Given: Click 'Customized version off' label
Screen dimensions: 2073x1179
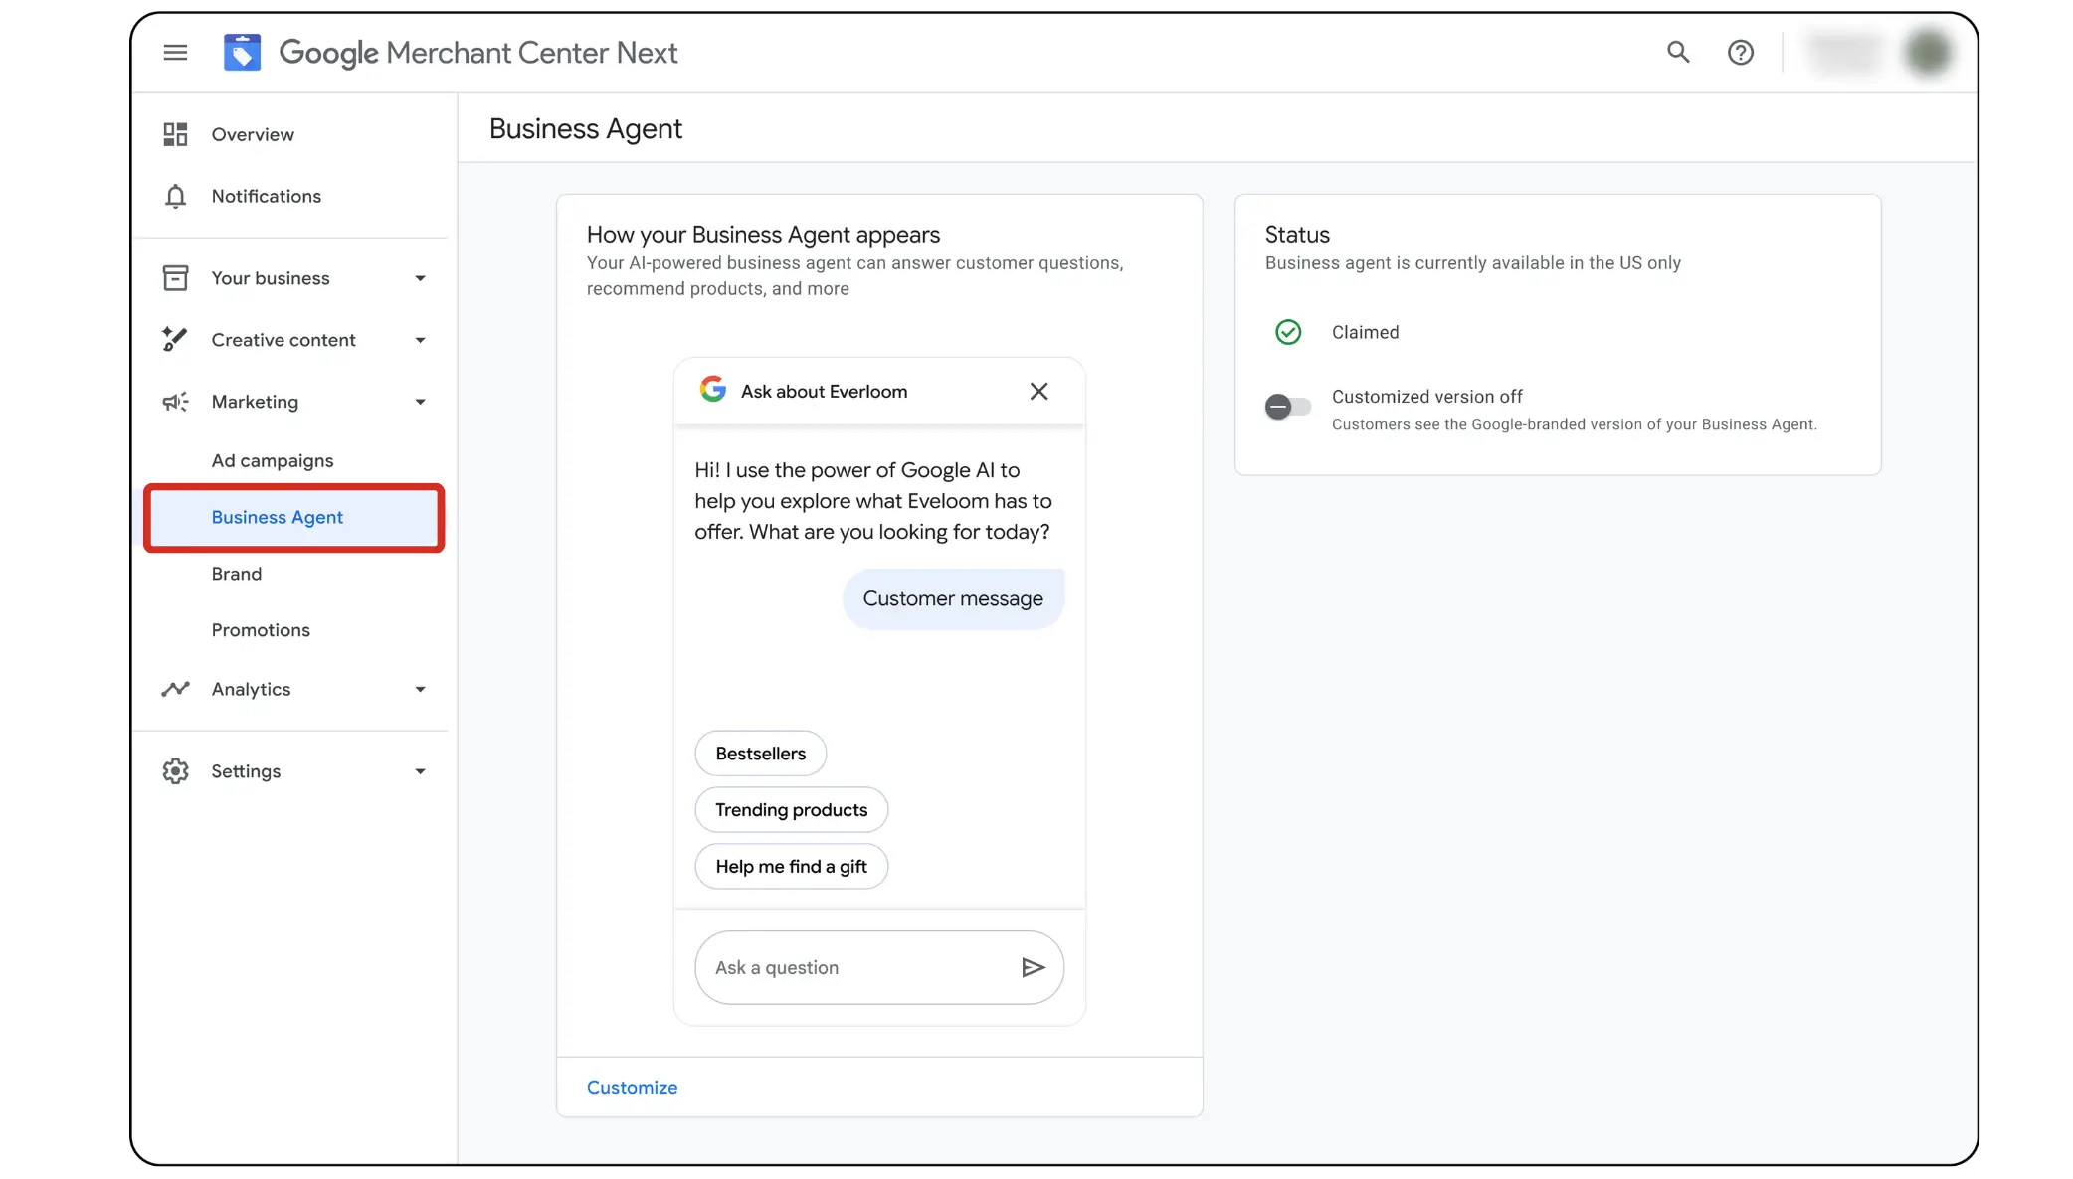Looking at the screenshot, I should (1426, 397).
